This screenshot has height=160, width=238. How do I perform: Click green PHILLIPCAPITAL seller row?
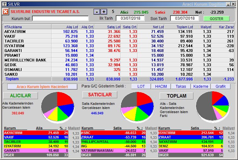tap(113, 142)
